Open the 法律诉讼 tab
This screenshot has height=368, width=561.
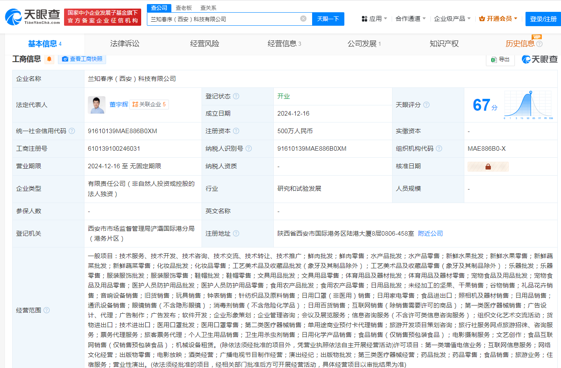click(125, 44)
